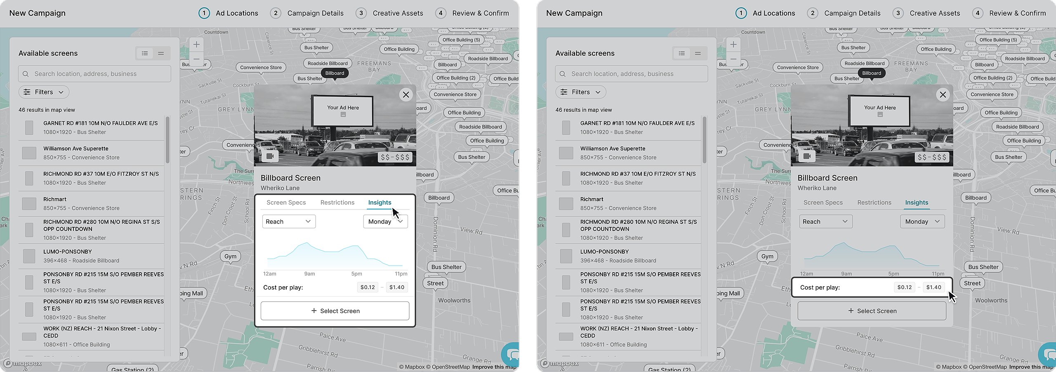Open the chat bubble widget in right window

tap(1048, 354)
